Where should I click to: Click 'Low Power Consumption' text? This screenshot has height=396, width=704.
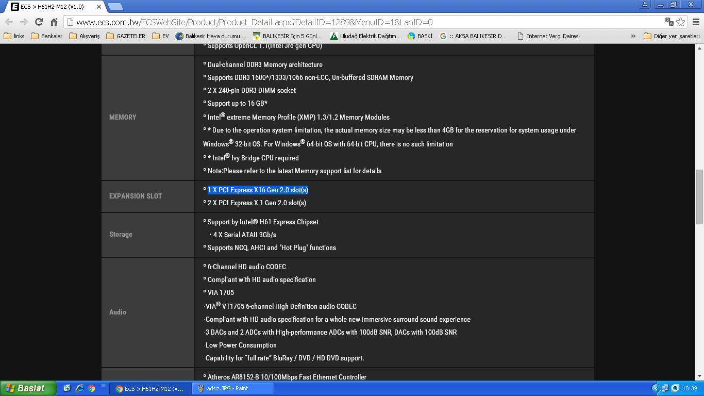click(241, 345)
